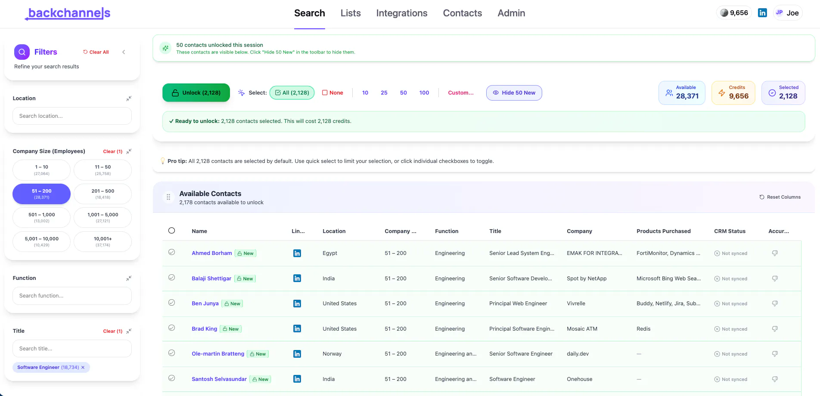
Task: Open the Admin tab
Action: tap(511, 13)
